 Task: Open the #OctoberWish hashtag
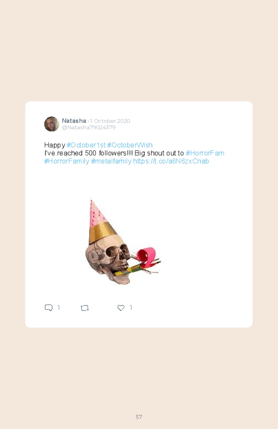coord(130,145)
